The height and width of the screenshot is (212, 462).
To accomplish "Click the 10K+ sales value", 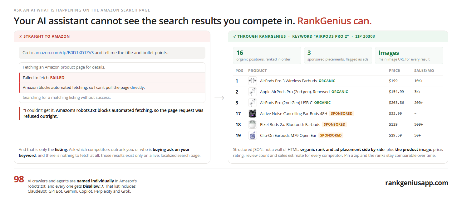I will (x=419, y=81).
